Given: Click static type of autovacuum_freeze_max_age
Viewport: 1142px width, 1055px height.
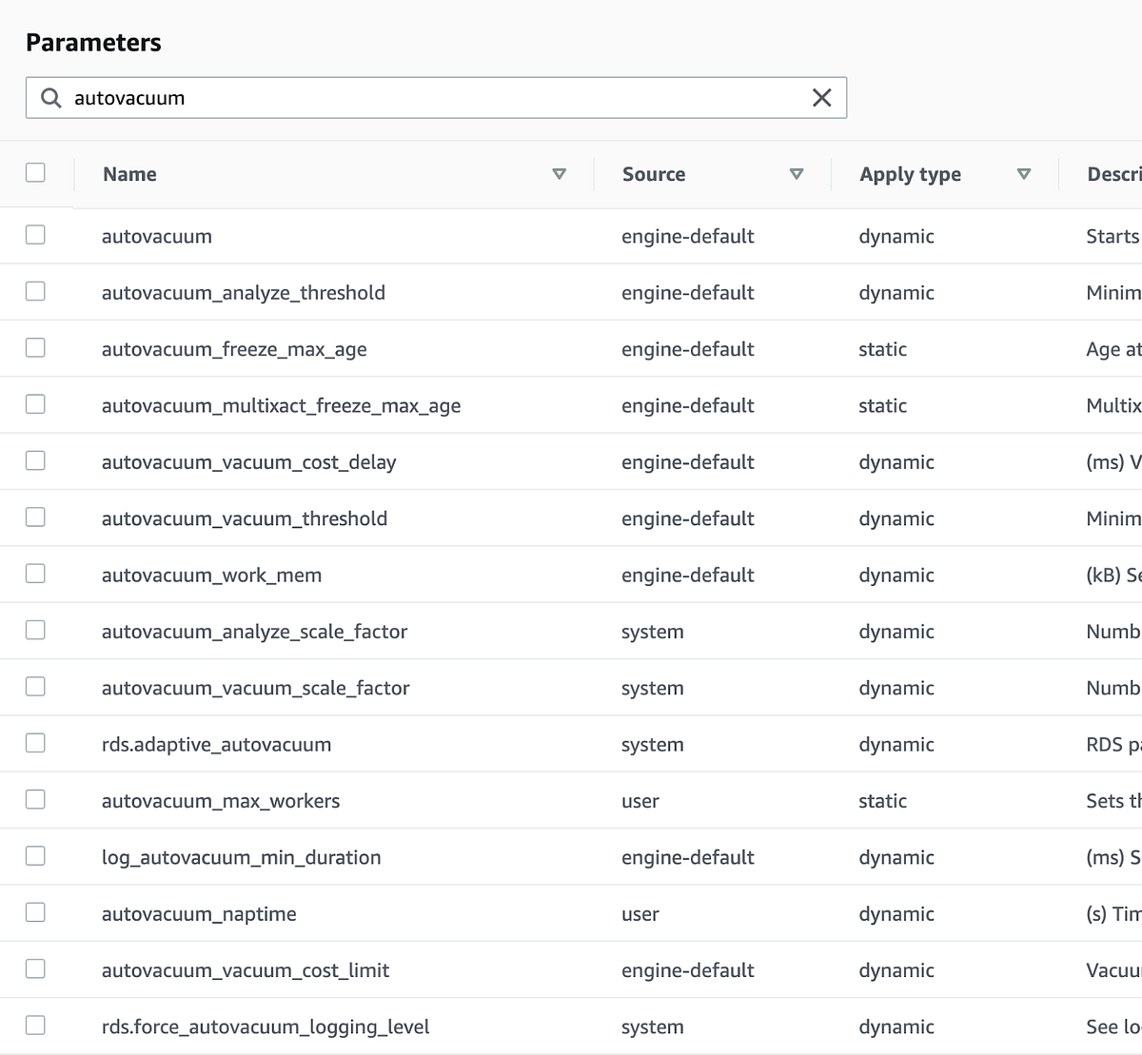Looking at the screenshot, I should [883, 349].
